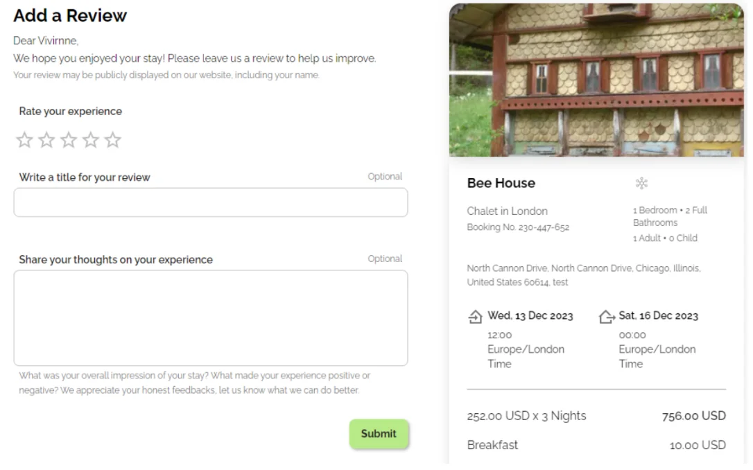The width and height of the screenshot is (753, 470).
Task: Click the North Cannon Drive address text
Action: pyautogui.click(x=584, y=268)
